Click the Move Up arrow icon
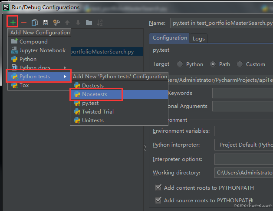 click(x=67, y=23)
